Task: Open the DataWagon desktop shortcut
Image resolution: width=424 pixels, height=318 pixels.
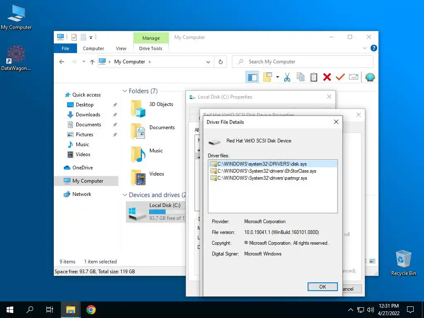Action: point(16,58)
